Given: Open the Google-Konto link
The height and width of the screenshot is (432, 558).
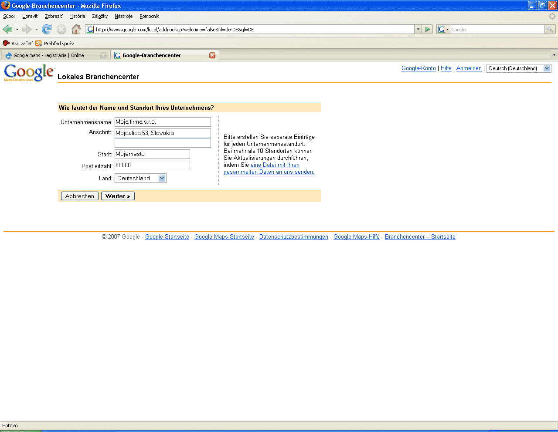Looking at the screenshot, I should (x=418, y=68).
